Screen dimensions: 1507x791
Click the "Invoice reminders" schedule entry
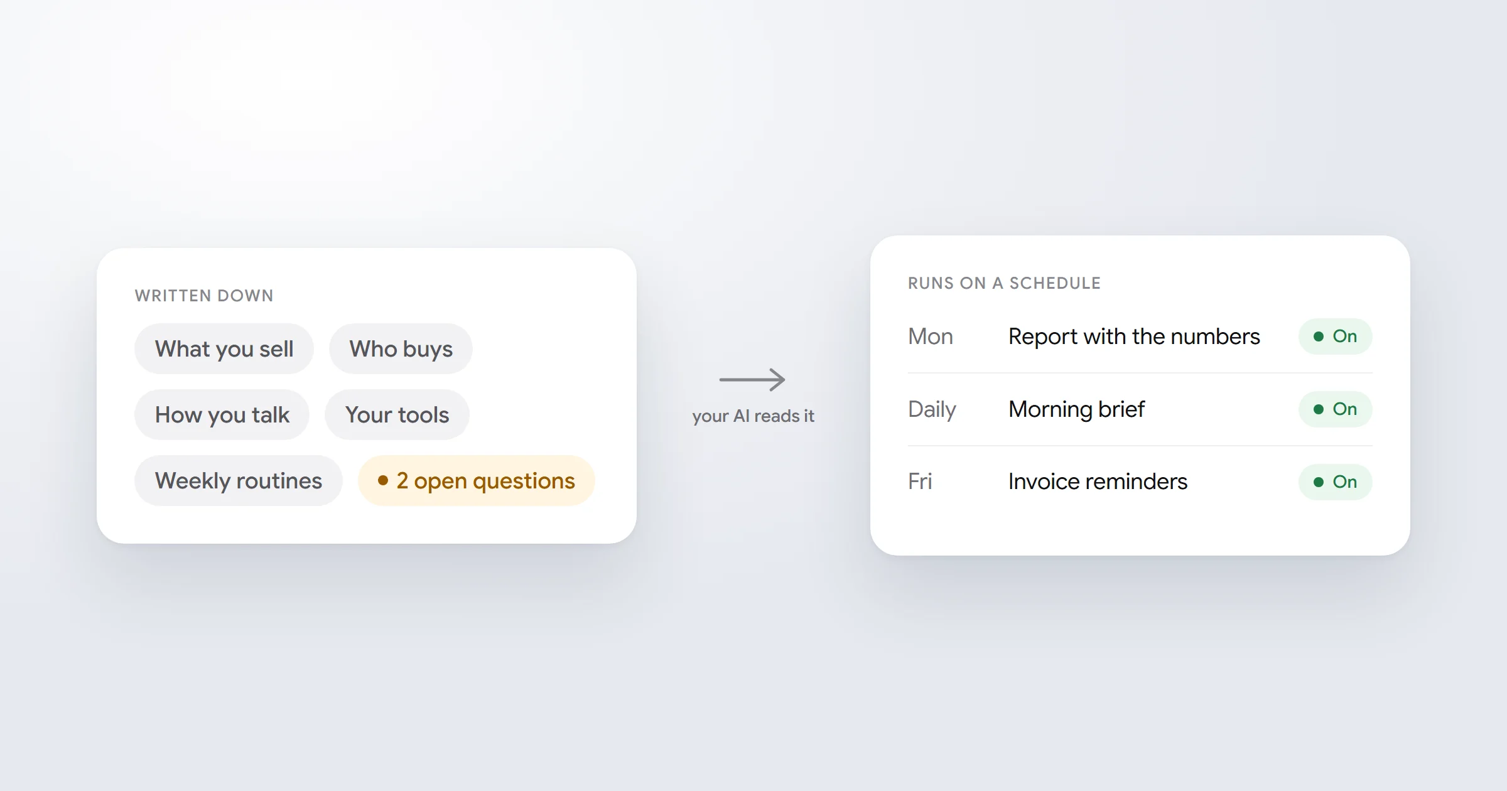click(x=1098, y=482)
